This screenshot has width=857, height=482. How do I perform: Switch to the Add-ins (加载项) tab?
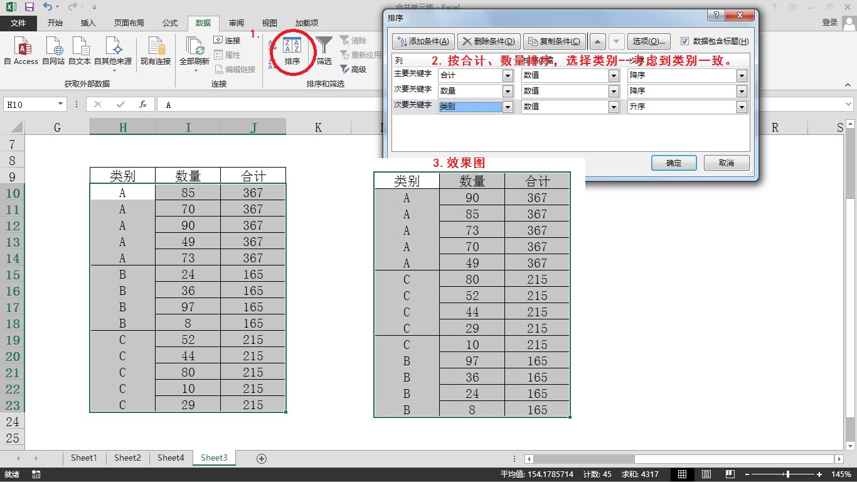[307, 23]
